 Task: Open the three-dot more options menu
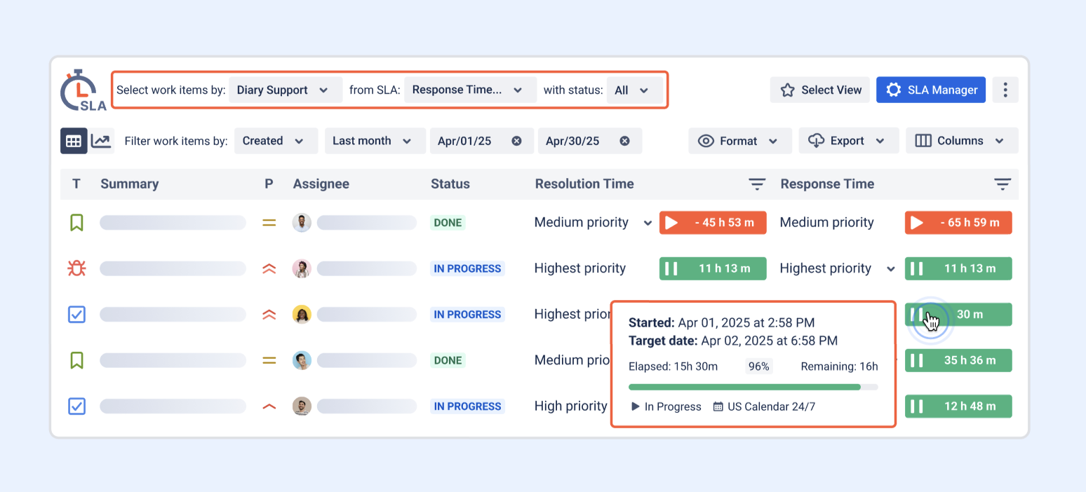pyautogui.click(x=1005, y=90)
